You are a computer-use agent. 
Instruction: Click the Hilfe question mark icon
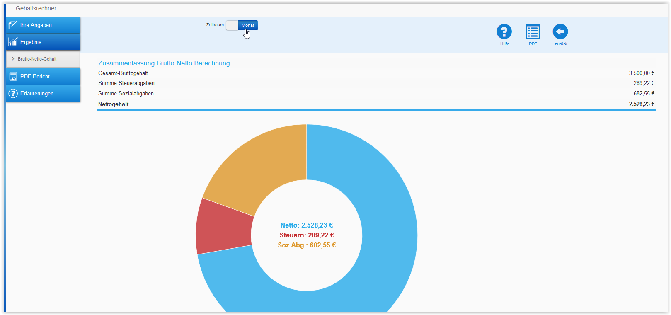click(x=504, y=31)
